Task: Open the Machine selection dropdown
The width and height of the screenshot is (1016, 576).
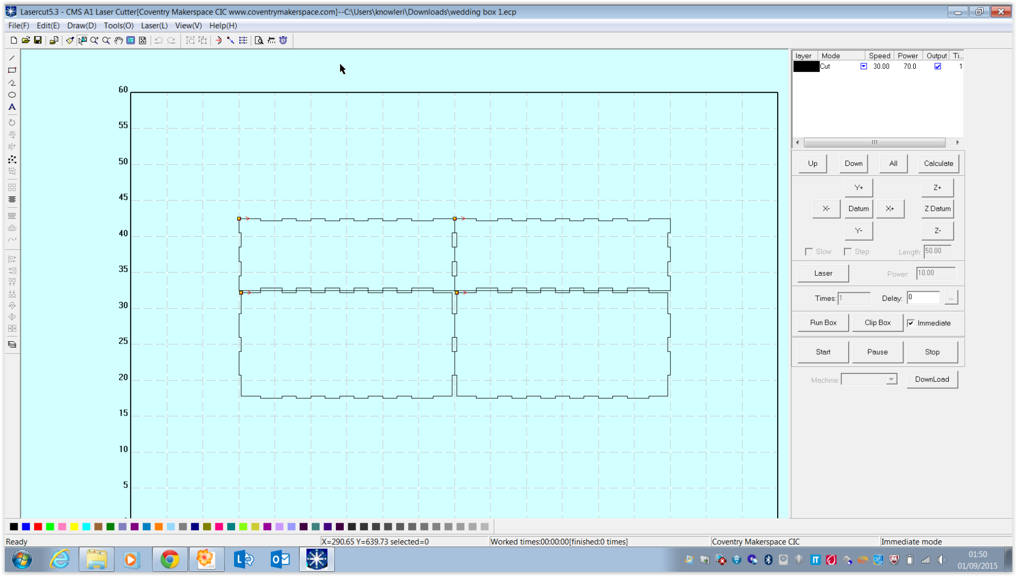Action: tap(891, 379)
